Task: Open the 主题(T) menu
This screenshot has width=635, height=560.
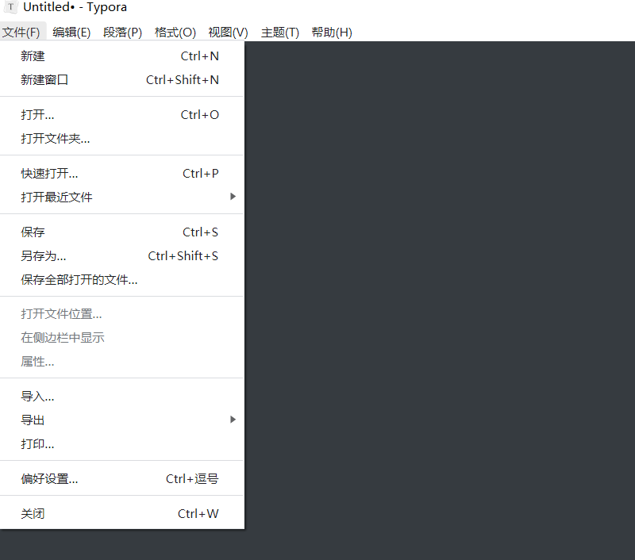Action: [x=280, y=32]
